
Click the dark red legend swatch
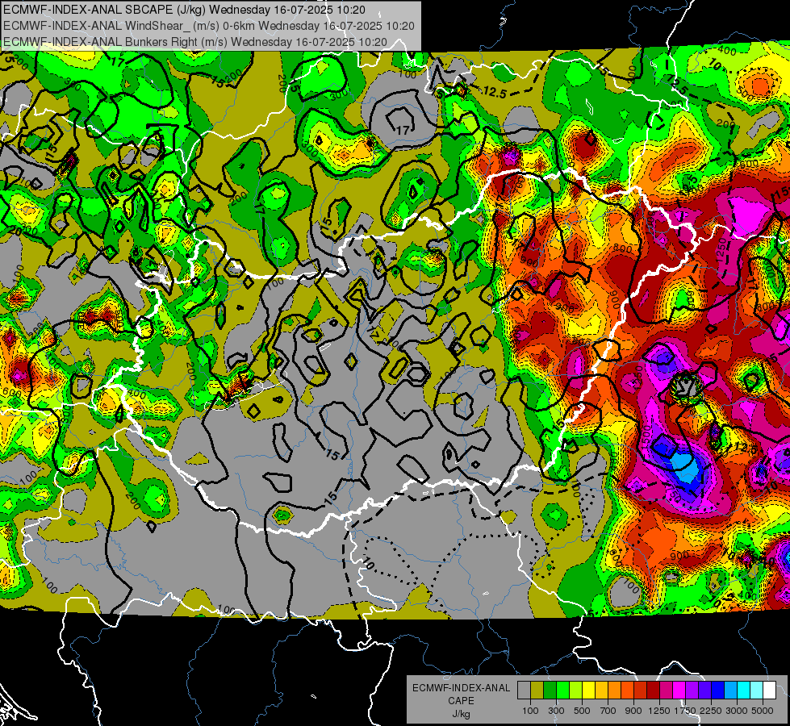click(x=653, y=691)
